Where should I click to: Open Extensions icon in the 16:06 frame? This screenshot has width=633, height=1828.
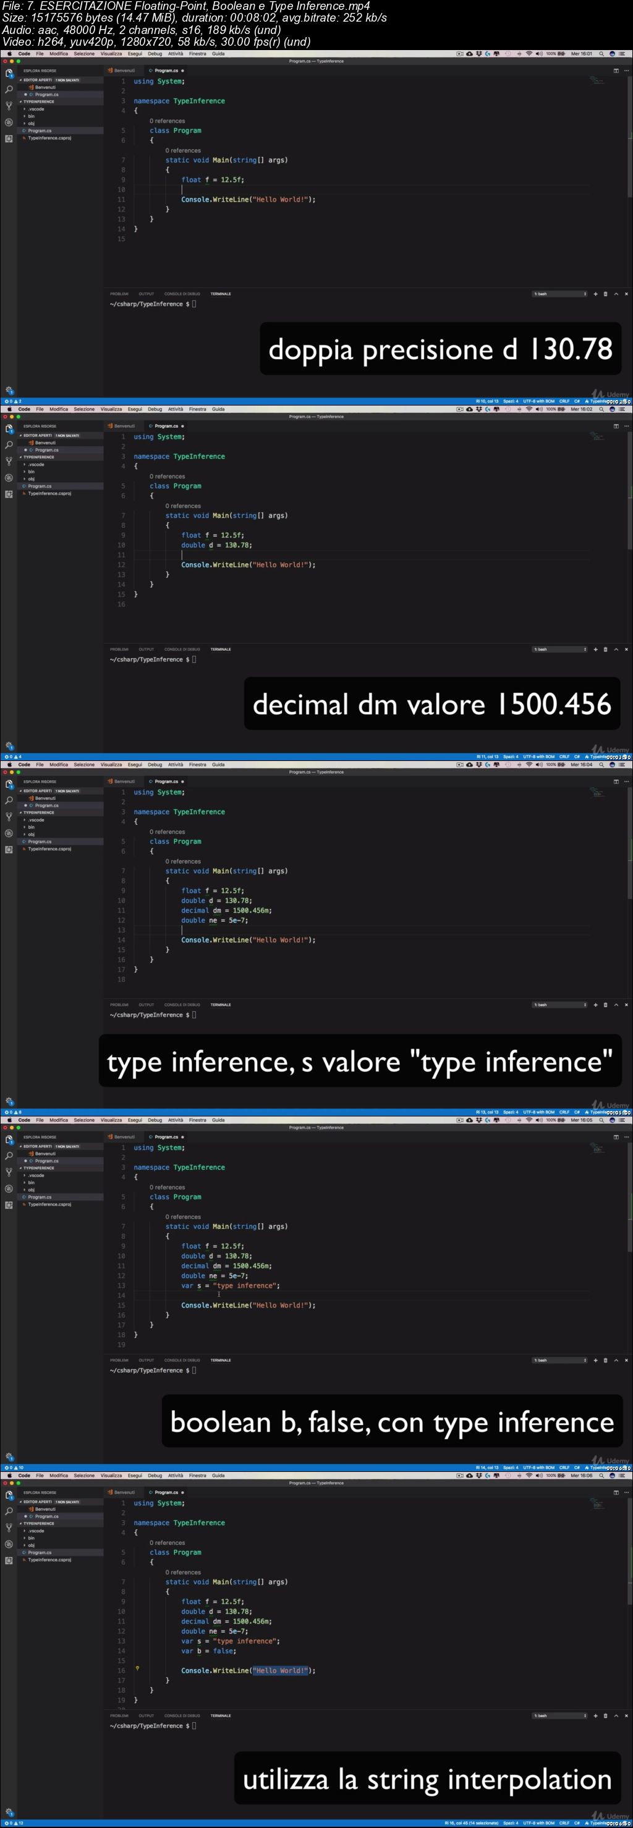click(9, 1560)
